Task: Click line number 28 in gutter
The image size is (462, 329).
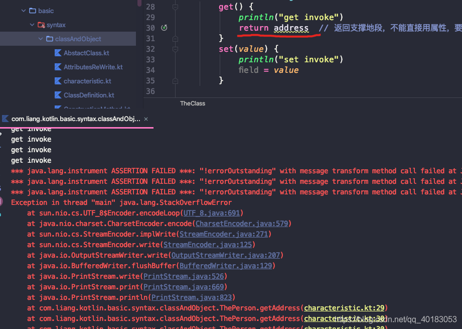Action: (150, 7)
